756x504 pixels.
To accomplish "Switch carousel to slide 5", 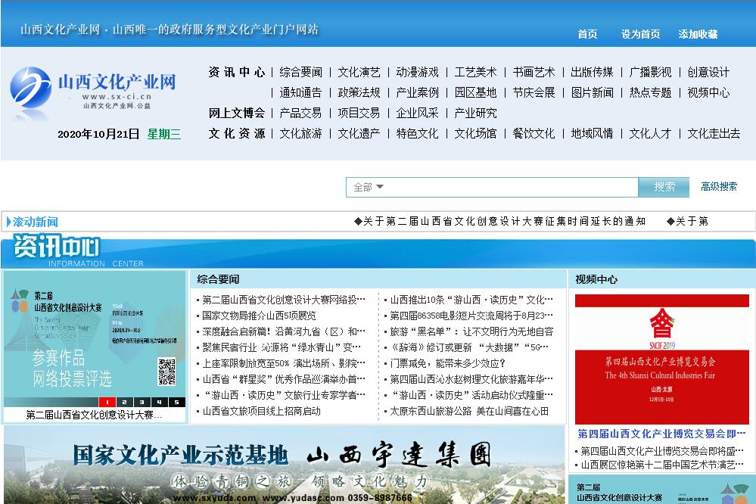I will click(x=176, y=402).
